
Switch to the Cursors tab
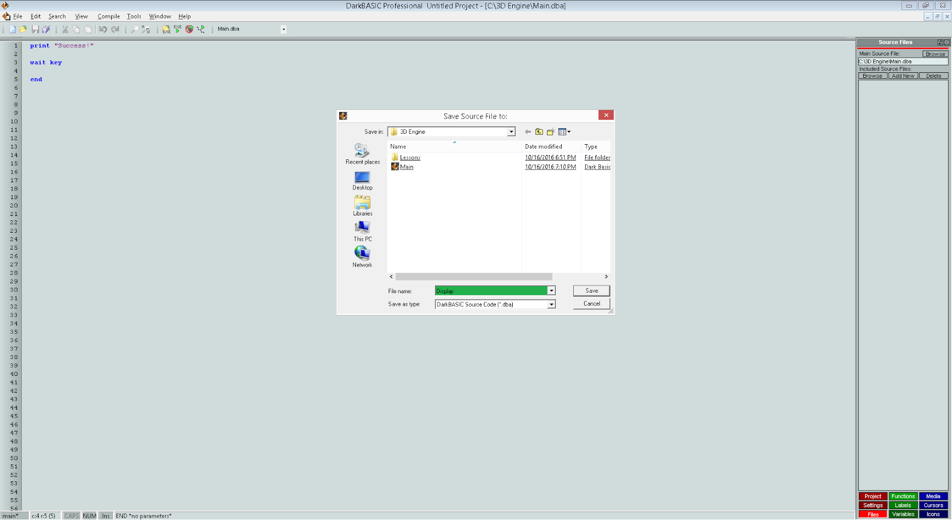point(933,506)
